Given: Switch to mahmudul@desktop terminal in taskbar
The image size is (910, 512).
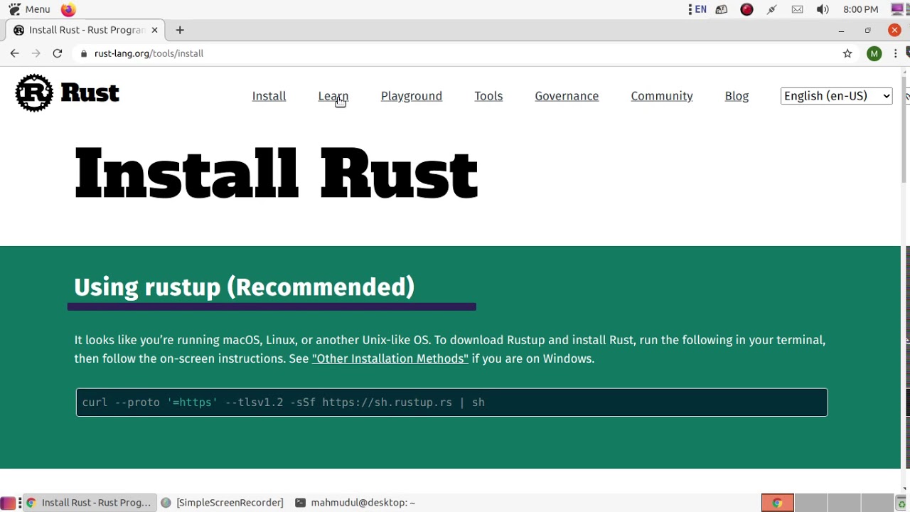Looking at the screenshot, I should click(355, 503).
